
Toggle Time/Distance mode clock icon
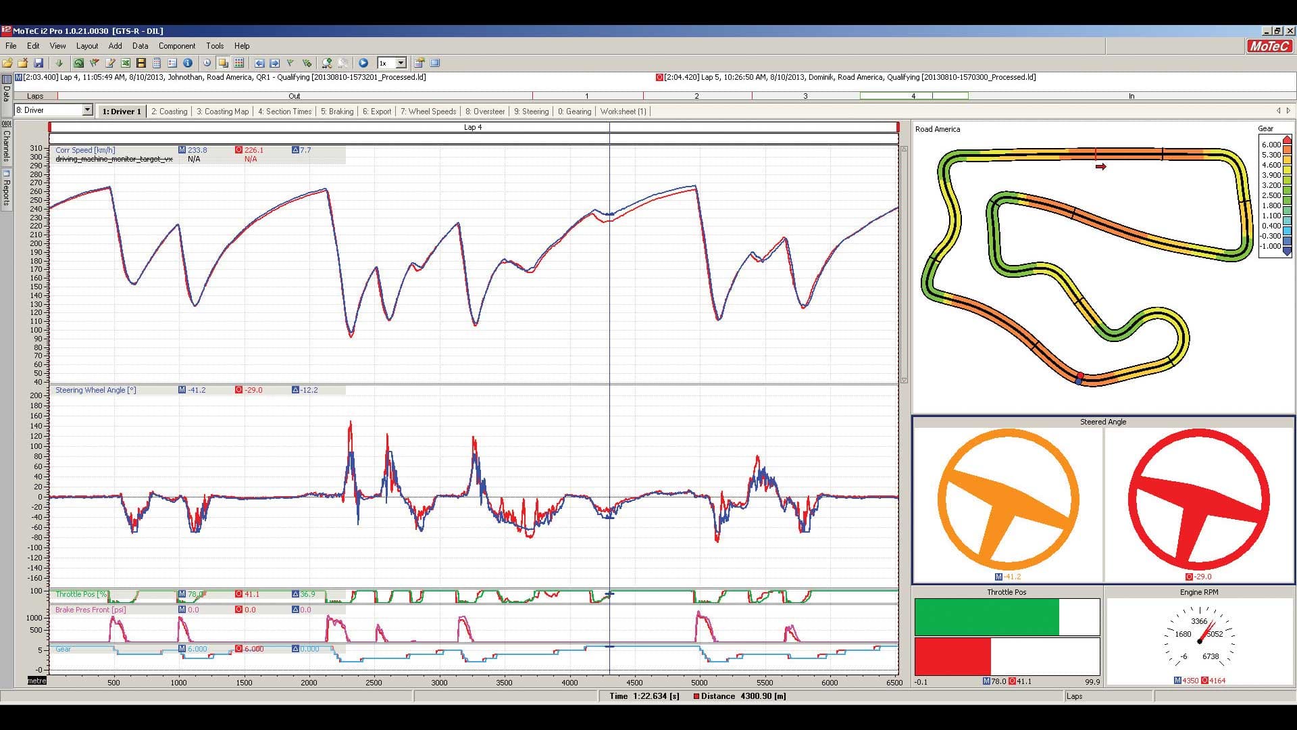[x=205, y=62]
